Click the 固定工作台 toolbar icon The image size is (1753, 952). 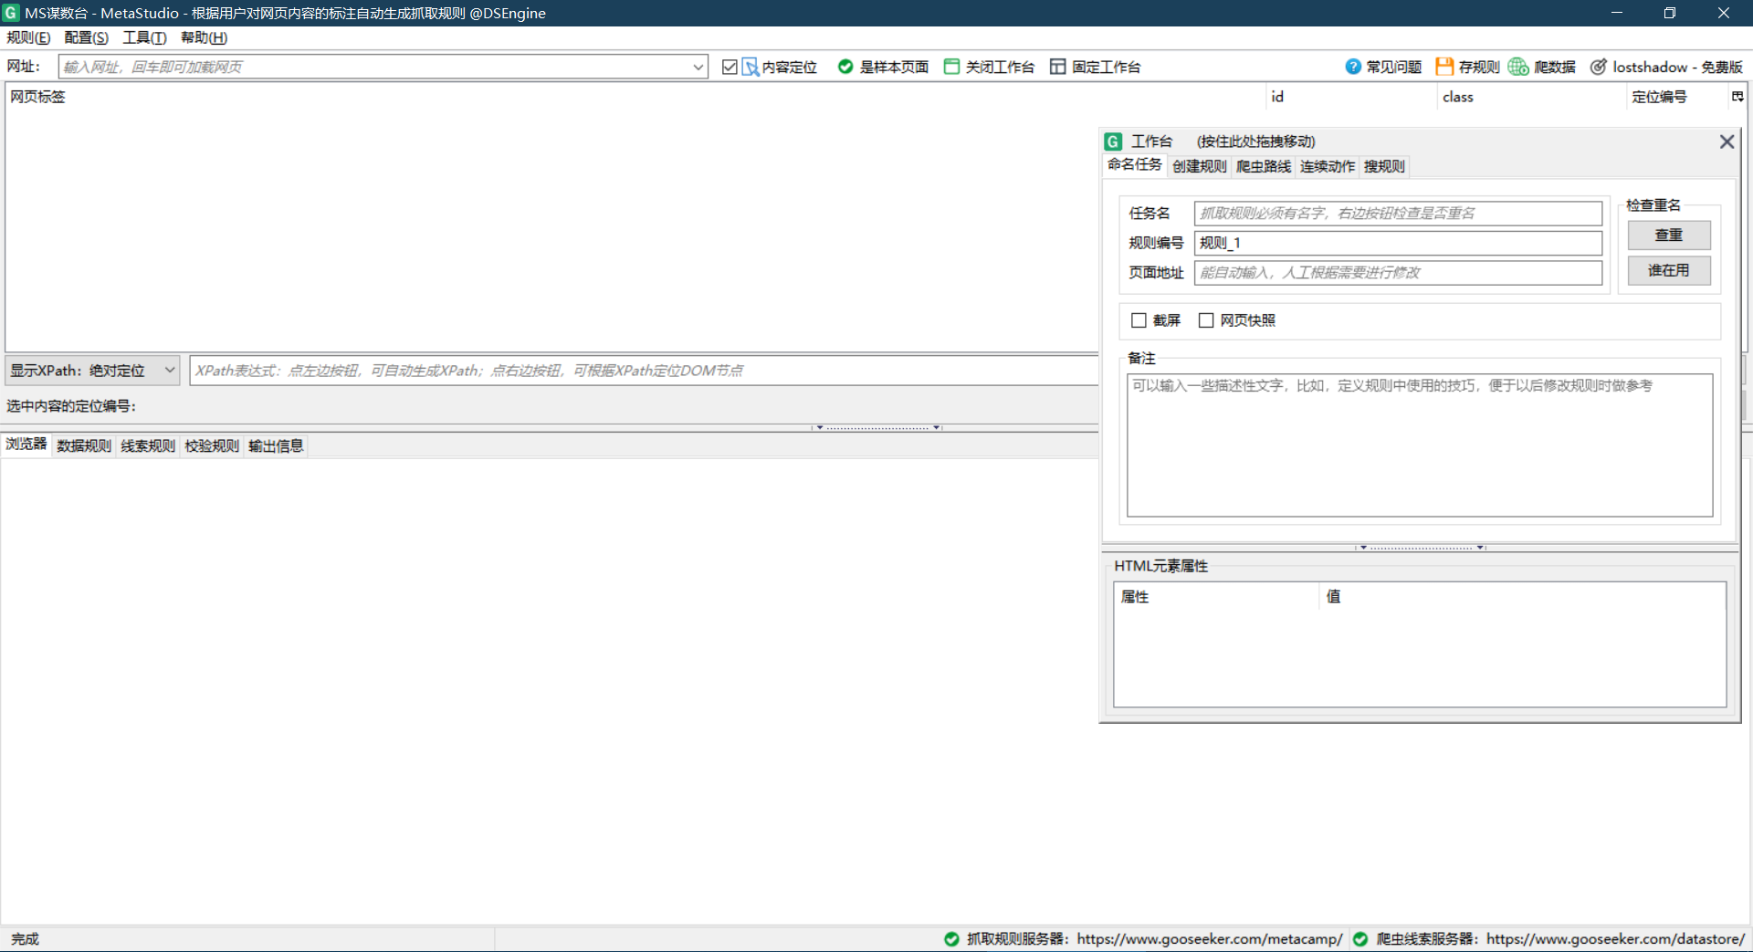[1057, 67]
